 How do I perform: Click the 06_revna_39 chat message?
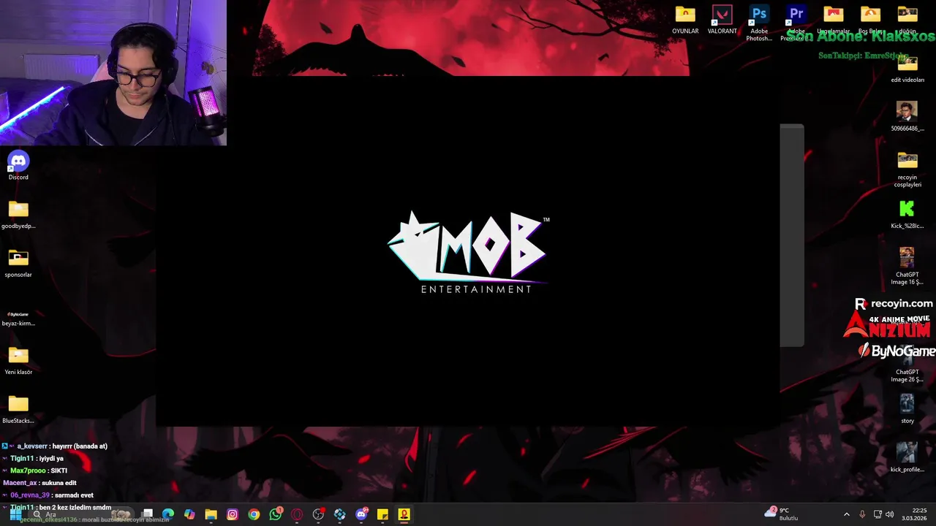pos(48,495)
